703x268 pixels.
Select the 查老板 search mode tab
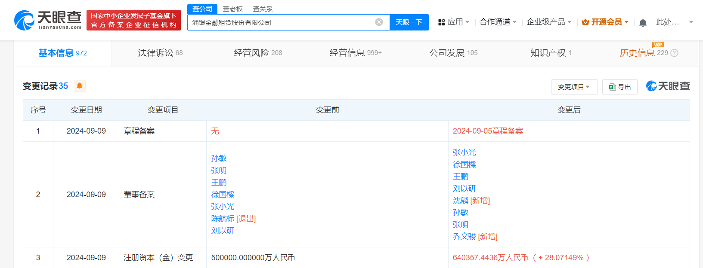point(232,9)
